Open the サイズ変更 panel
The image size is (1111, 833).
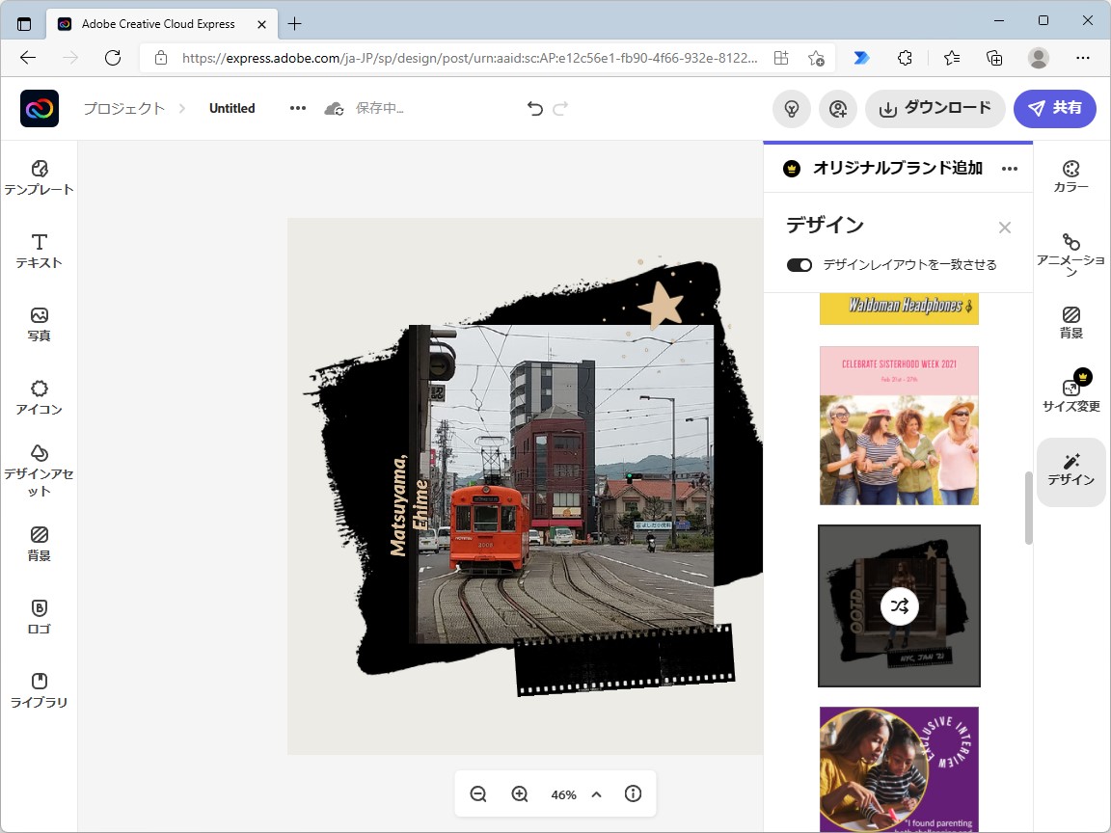(1070, 392)
